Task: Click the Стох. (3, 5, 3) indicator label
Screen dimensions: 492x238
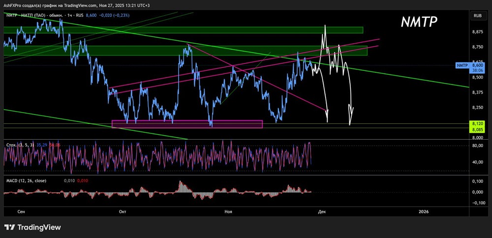Action: [21, 145]
